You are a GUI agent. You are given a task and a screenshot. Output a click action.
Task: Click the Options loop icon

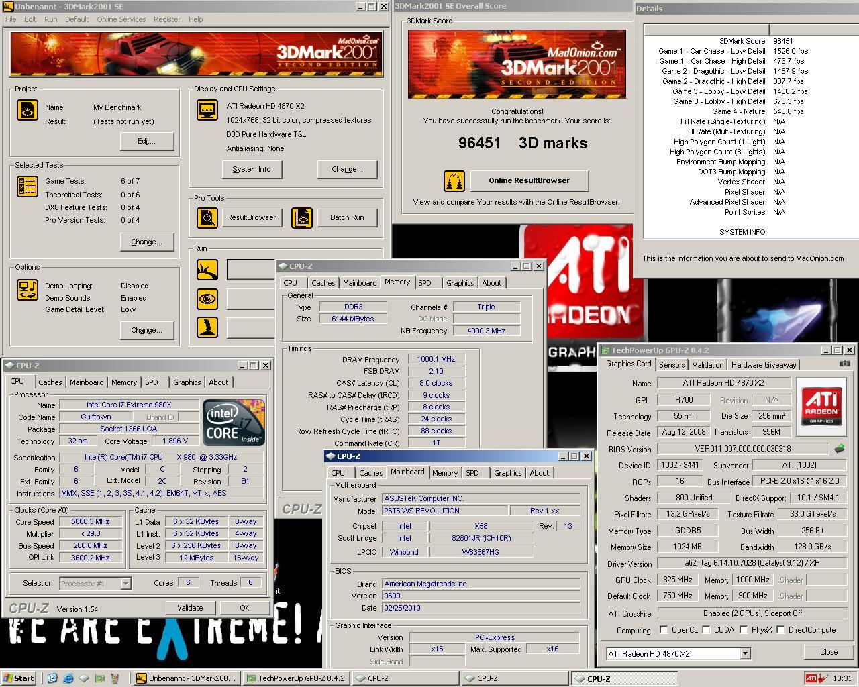28,290
